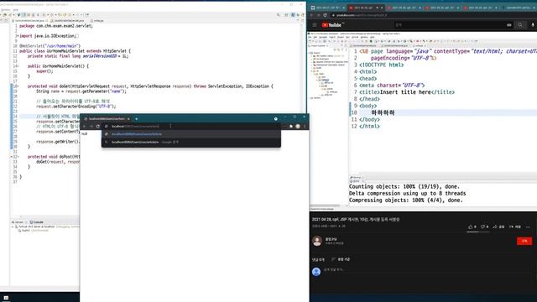This screenshot has width=537, height=302.
Task: Open the channel avatar under the video
Action: point(317,241)
